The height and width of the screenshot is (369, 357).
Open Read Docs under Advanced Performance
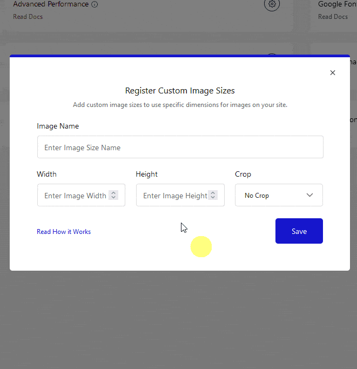click(28, 17)
